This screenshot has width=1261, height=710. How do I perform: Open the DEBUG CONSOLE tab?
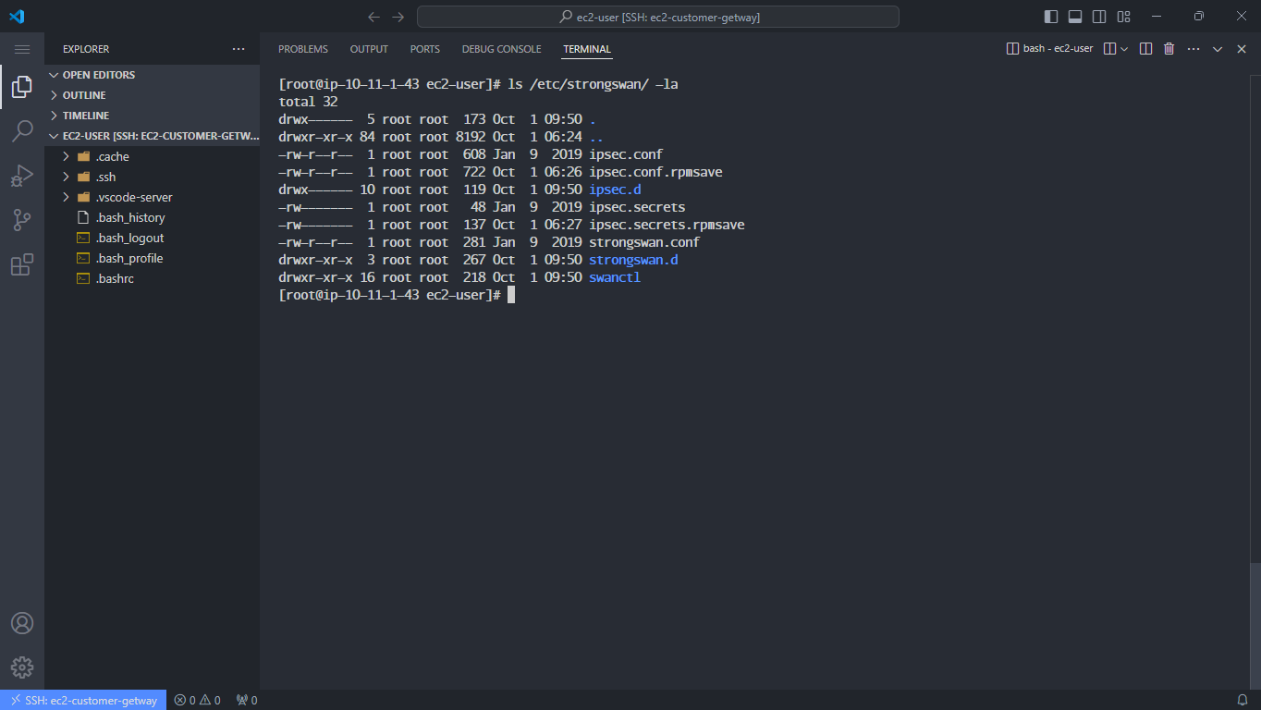click(x=501, y=49)
